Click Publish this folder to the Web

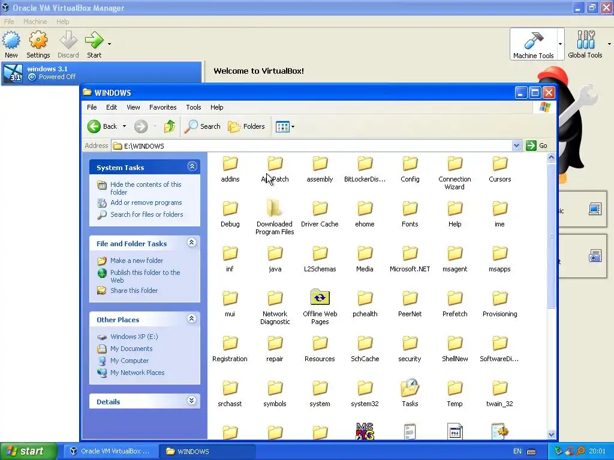click(x=145, y=276)
